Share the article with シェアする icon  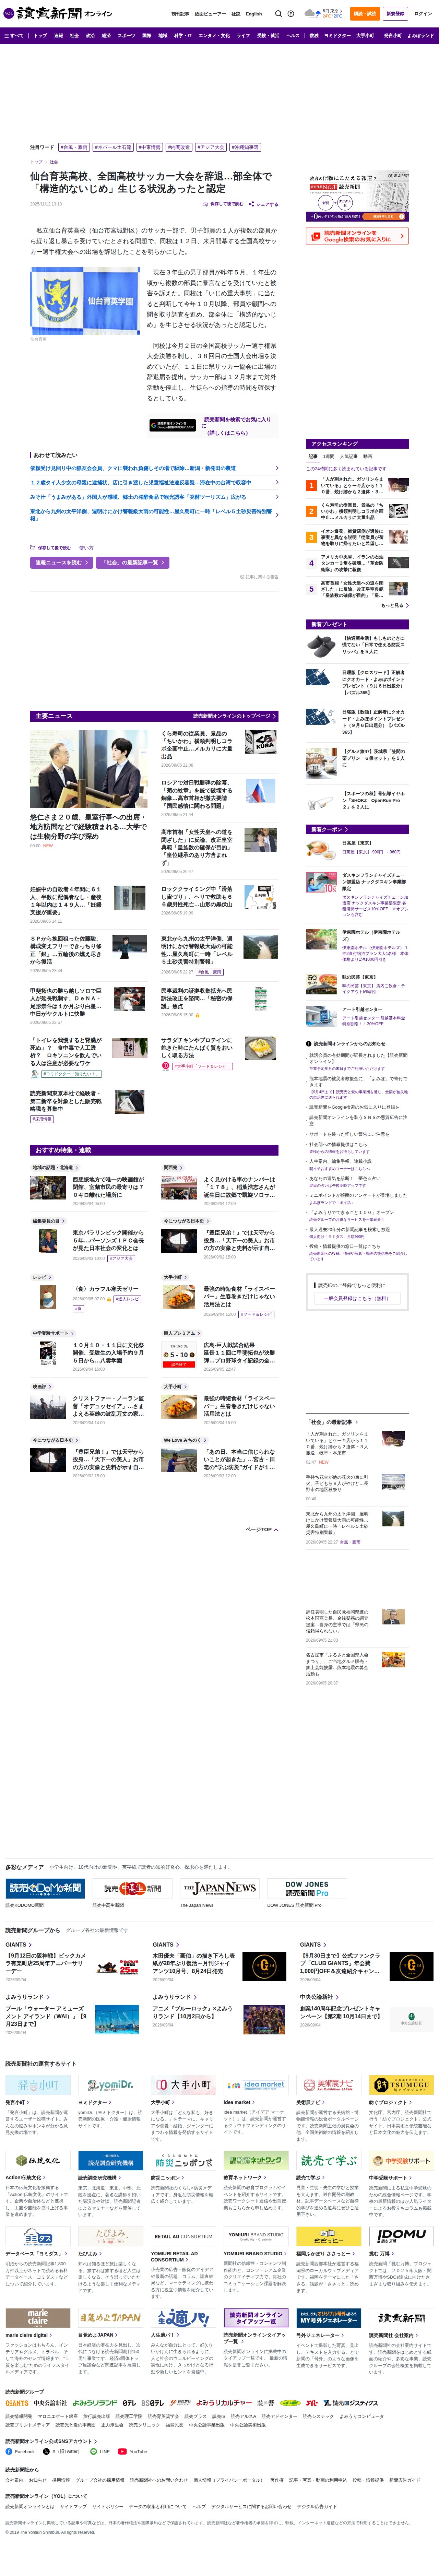pos(264,204)
